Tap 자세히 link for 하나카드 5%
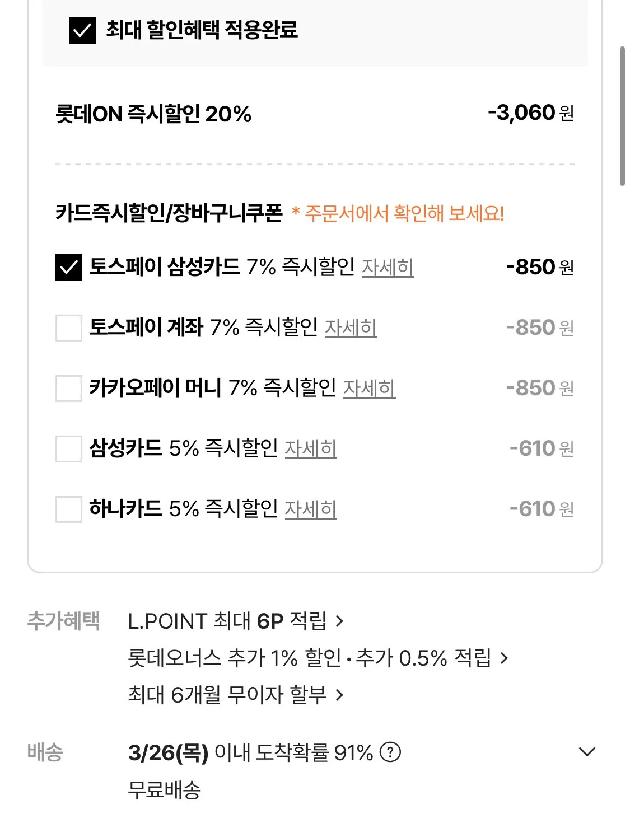This screenshot has width=630, height=823. [310, 509]
